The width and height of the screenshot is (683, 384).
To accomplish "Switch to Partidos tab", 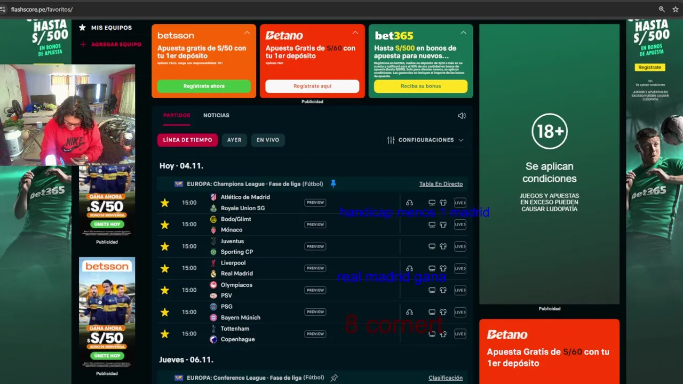I will [x=177, y=115].
